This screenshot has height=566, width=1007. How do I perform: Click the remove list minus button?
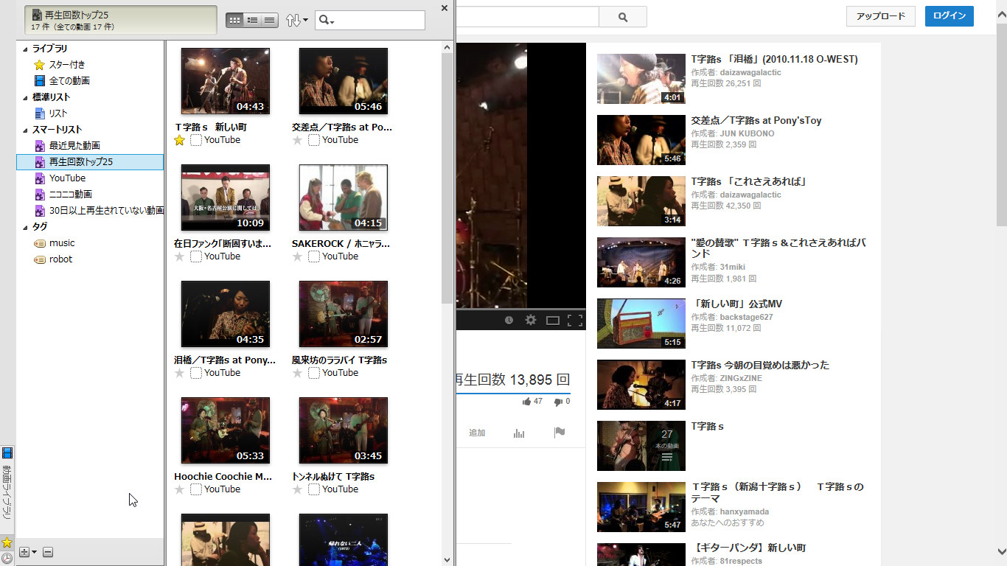[x=48, y=552]
